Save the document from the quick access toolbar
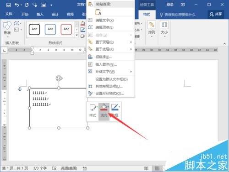The height and width of the screenshot is (172, 229). click(x=8, y=5)
